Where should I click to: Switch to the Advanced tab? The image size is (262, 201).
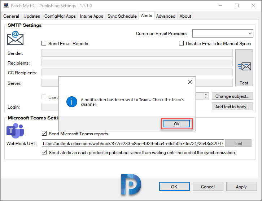tap(166, 16)
